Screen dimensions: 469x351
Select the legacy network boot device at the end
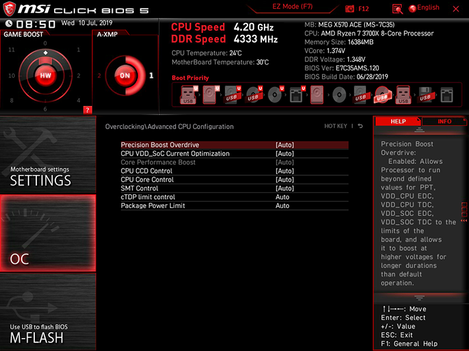click(x=447, y=95)
